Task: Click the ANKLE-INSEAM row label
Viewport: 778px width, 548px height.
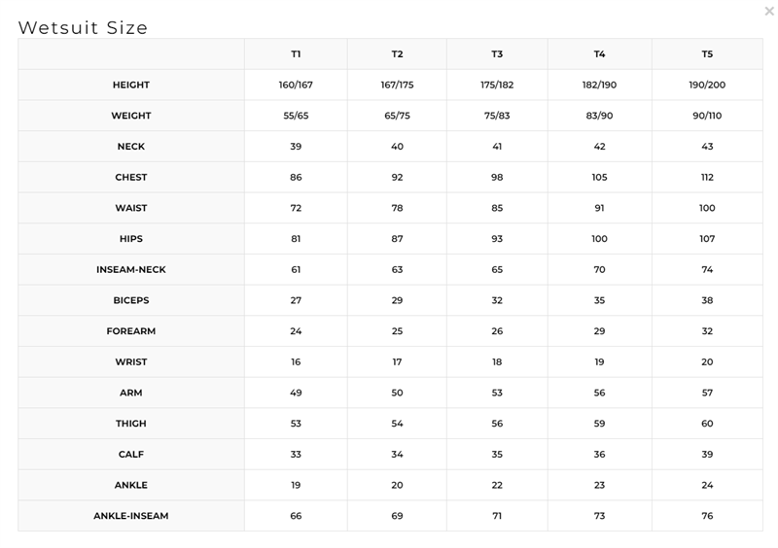Action: click(x=131, y=516)
